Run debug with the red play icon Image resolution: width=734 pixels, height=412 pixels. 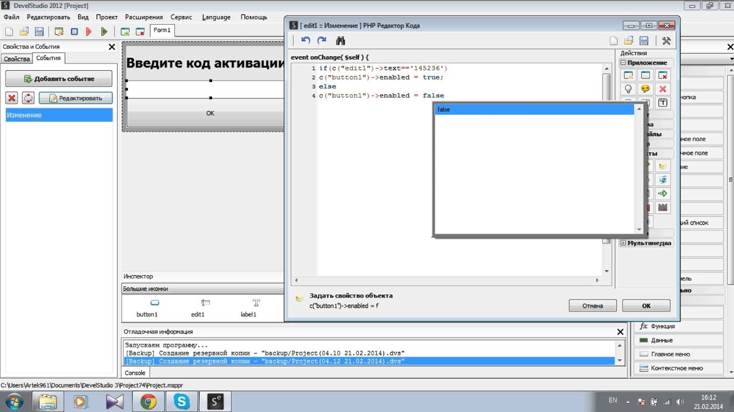tap(89, 31)
